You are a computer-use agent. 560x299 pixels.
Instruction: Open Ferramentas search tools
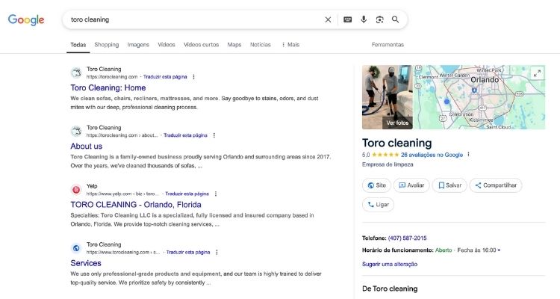[388, 45]
